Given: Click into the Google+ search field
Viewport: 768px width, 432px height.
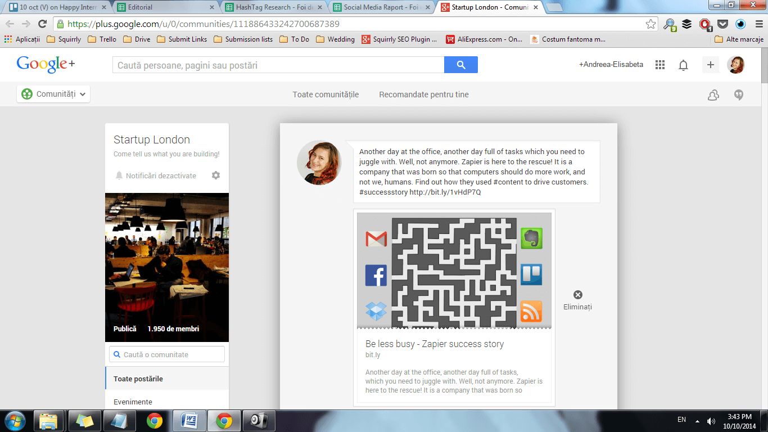Looking at the screenshot, I should [x=278, y=65].
